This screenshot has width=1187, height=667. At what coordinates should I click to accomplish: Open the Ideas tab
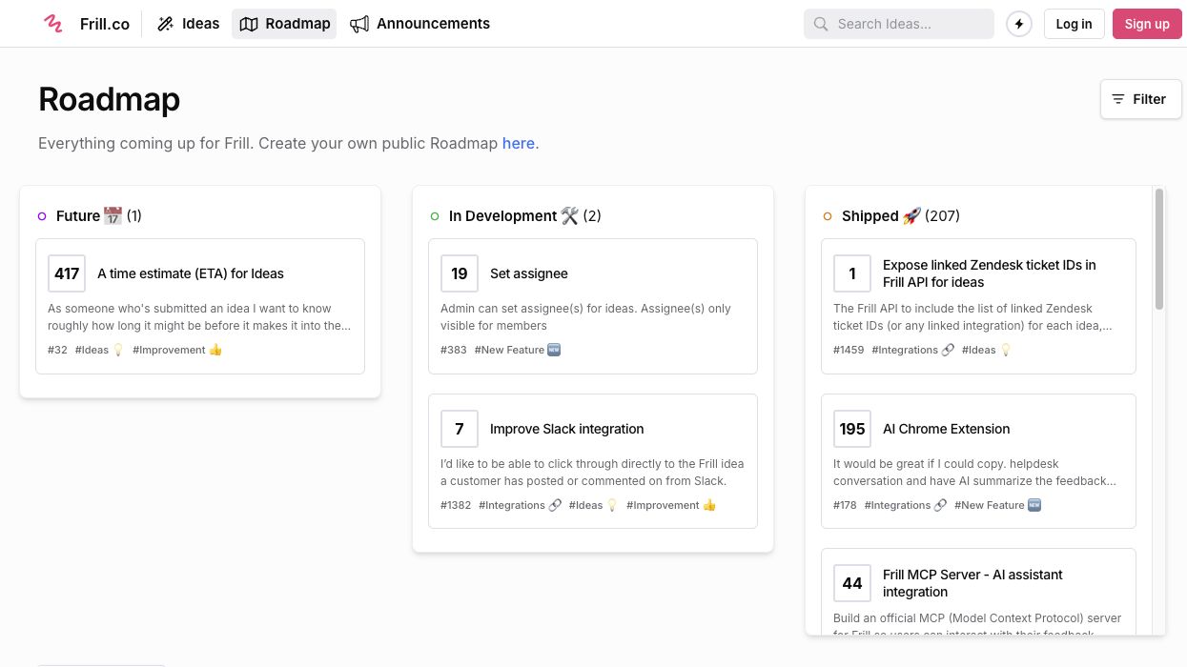pos(188,24)
